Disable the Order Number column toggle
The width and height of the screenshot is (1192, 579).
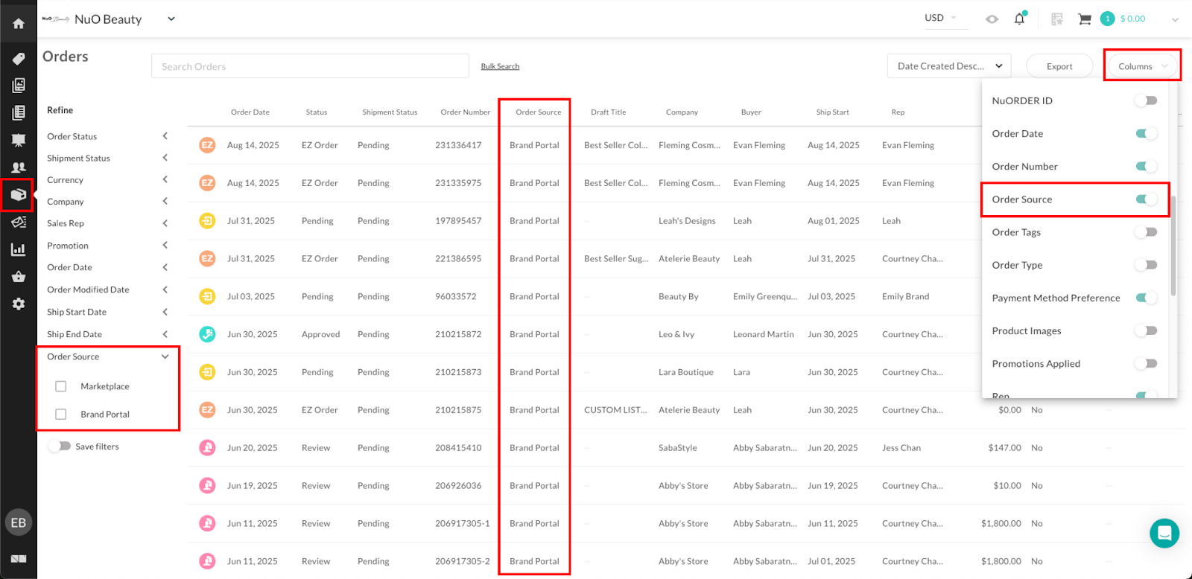pyautogui.click(x=1146, y=166)
